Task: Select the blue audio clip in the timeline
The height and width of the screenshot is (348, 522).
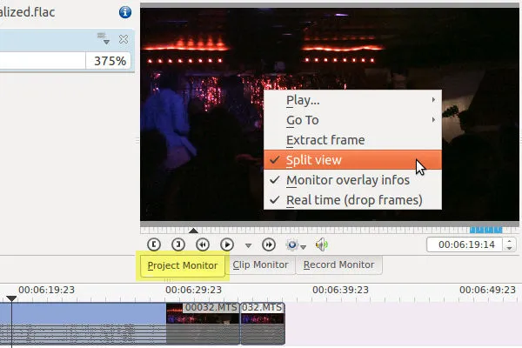Action: pos(83,324)
